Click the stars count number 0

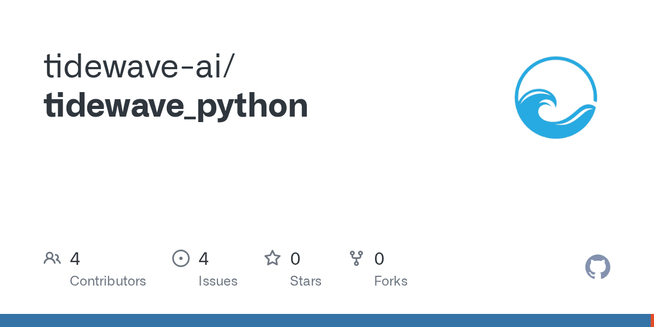point(295,259)
